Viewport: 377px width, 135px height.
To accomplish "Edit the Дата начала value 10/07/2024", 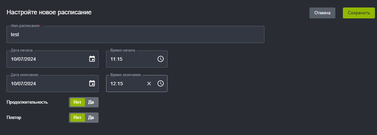I will (x=24, y=59).
